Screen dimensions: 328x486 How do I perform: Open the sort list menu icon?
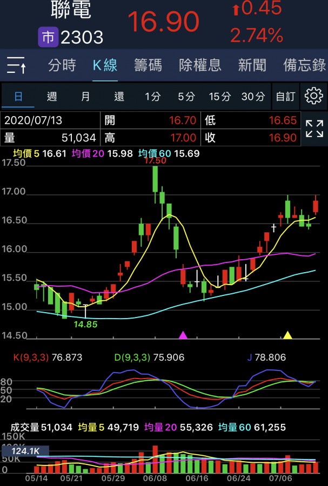tap(16, 66)
